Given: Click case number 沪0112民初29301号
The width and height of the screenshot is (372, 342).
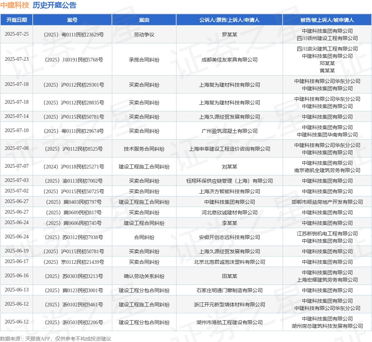Looking at the screenshot, I should point(74,85).
